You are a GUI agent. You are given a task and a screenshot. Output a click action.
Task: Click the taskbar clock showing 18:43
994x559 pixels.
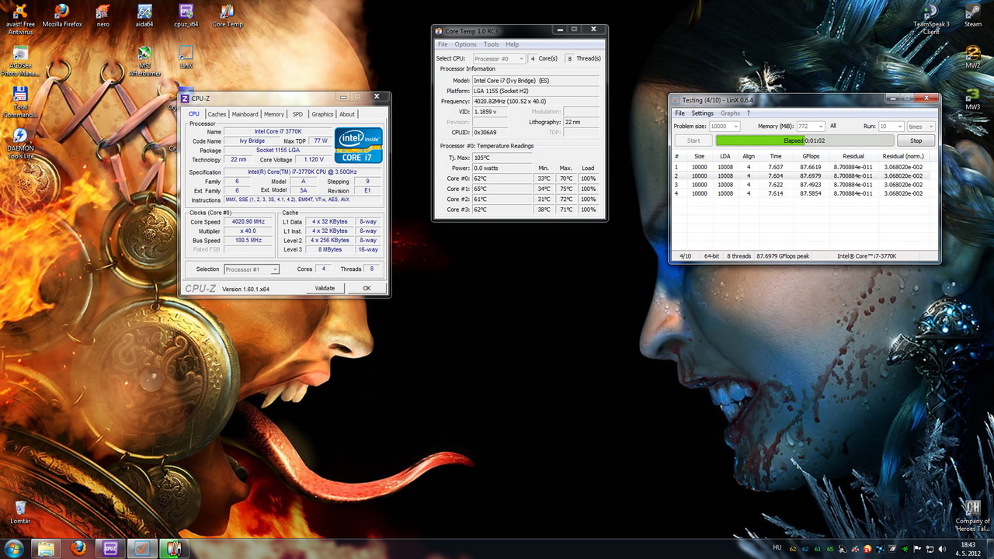(x=968, y=549)
